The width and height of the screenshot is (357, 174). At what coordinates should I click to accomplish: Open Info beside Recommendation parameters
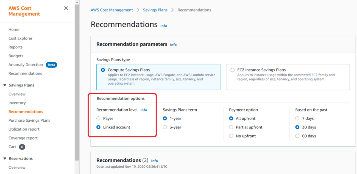[x=173, y=45]
